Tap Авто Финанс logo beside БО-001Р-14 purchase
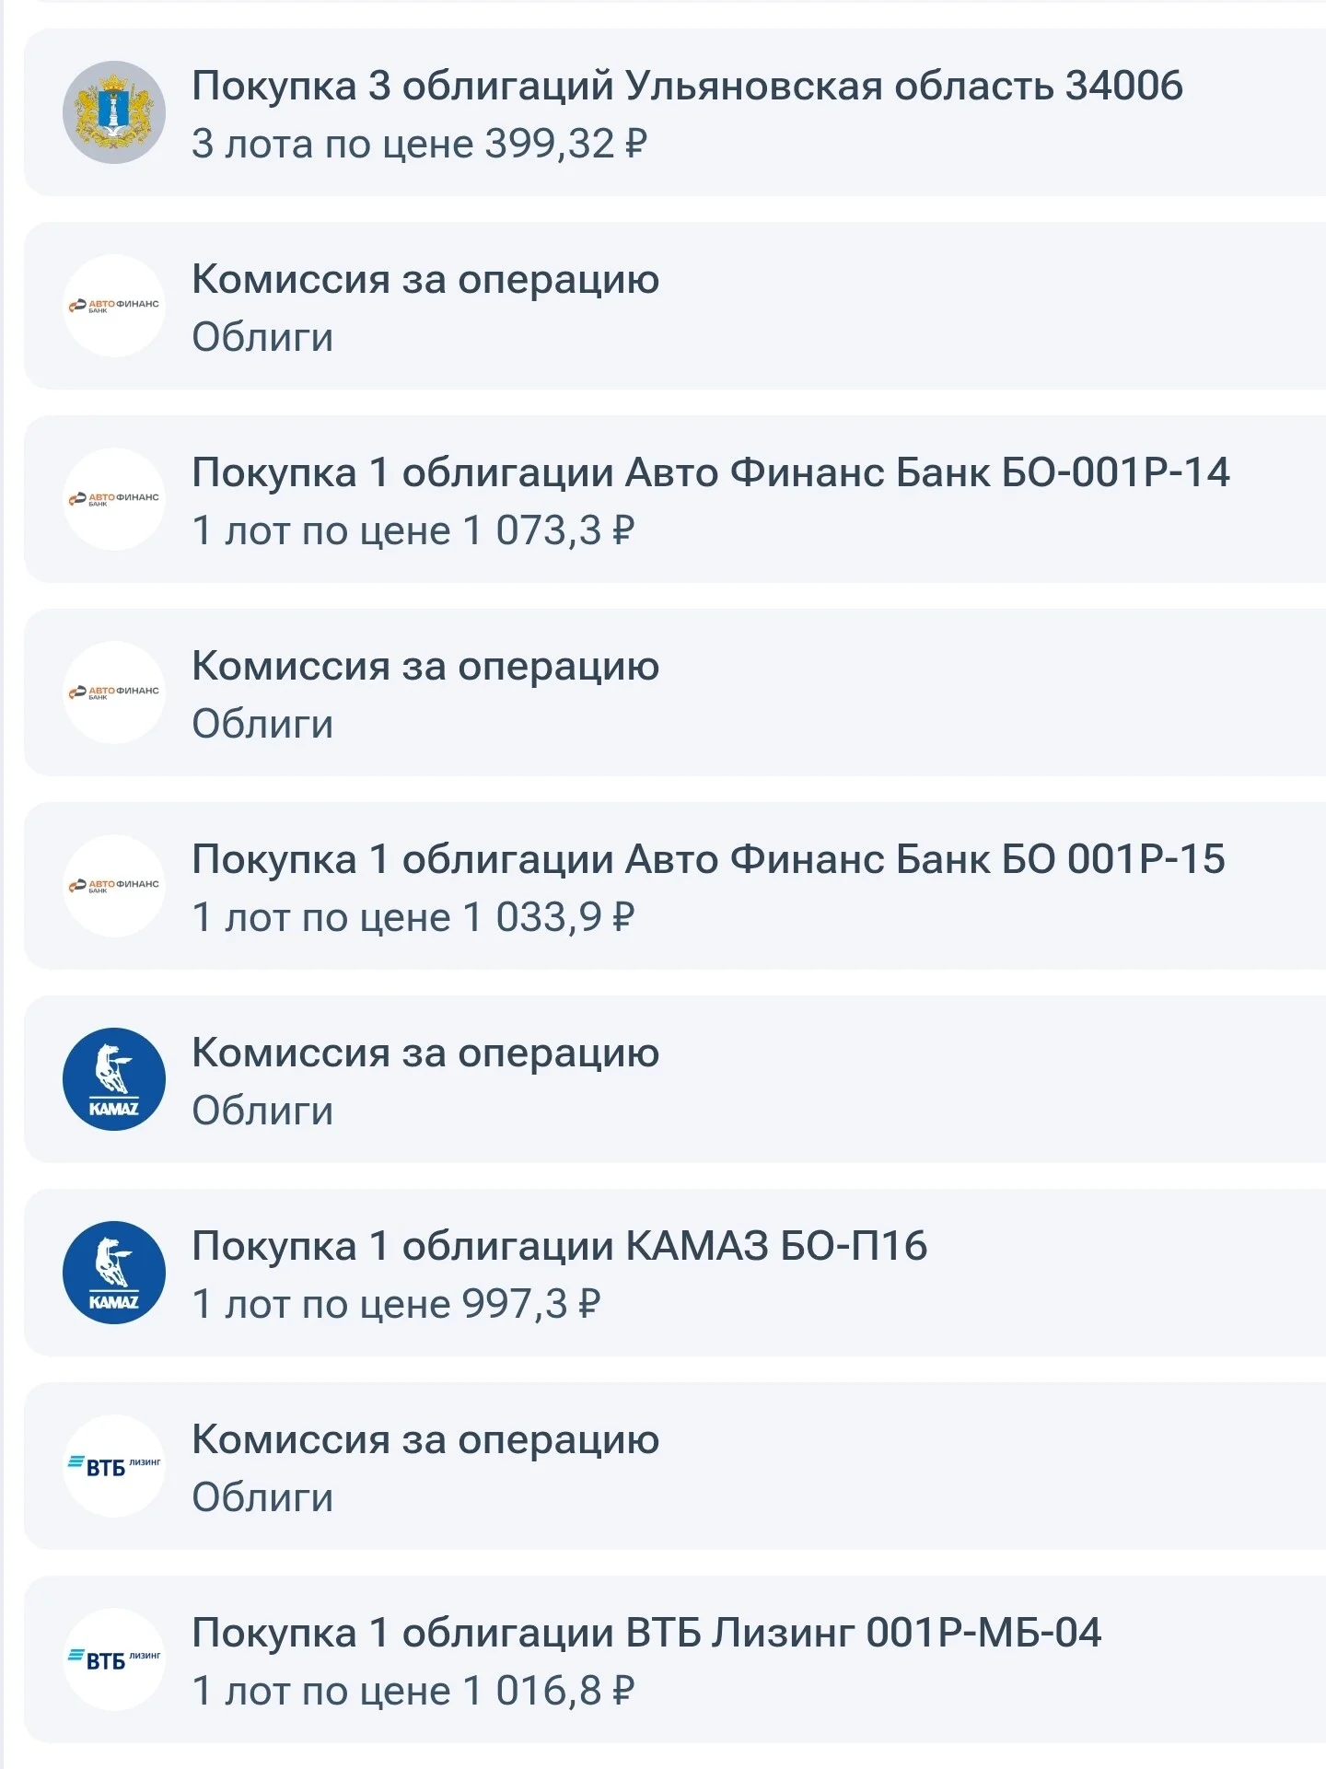This screenshot has width=1326, height=1769. 114,499
